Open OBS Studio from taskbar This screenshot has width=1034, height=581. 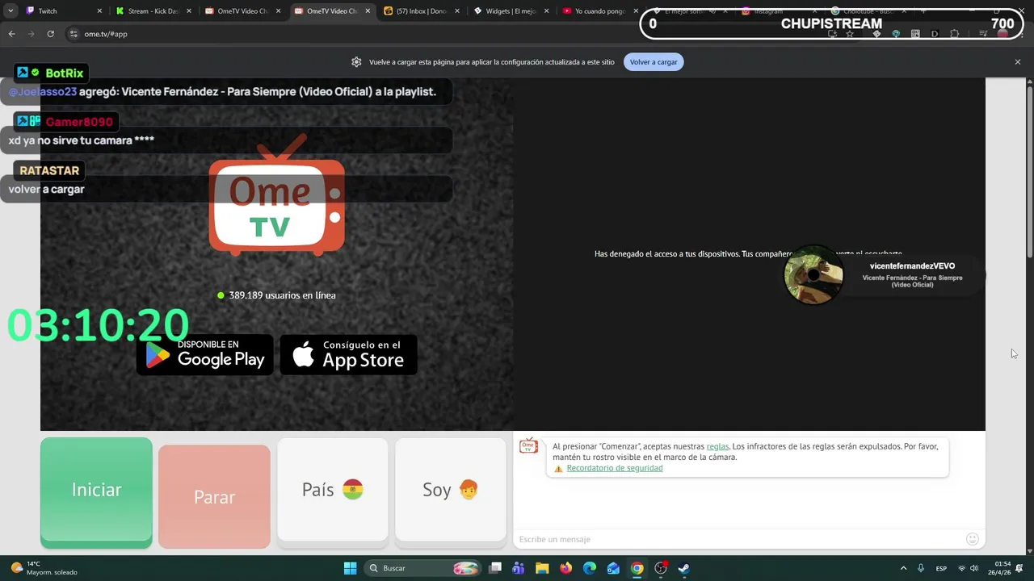[661, 568]
